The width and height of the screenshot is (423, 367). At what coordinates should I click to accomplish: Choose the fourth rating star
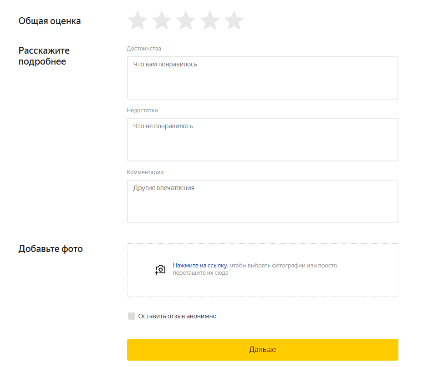click(x=210, y=21)
